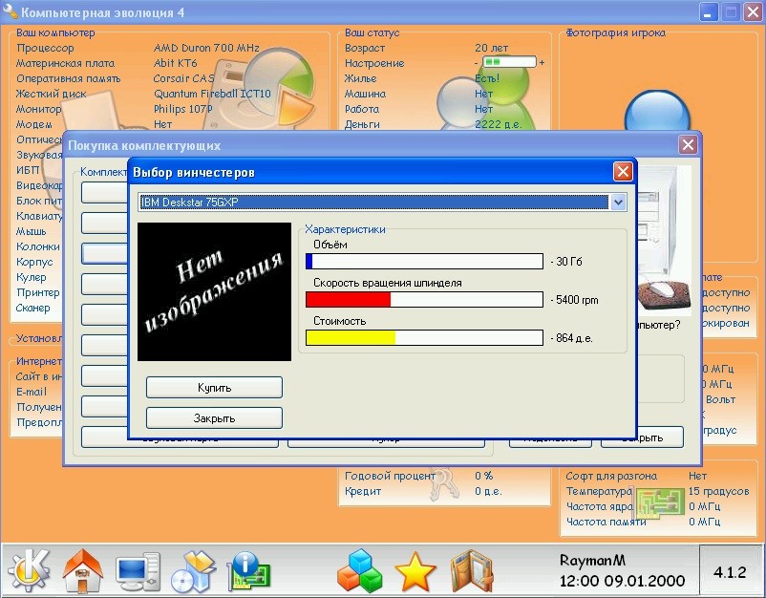Increase mood with the plus sign
766x598 pixels.
coord(542,62)
